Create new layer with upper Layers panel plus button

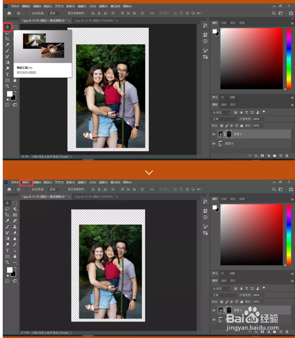click(281, 156)
